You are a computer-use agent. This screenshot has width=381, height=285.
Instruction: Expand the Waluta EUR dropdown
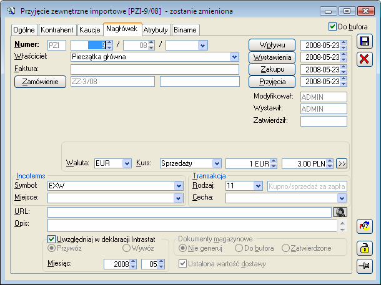tap(127, 163)
